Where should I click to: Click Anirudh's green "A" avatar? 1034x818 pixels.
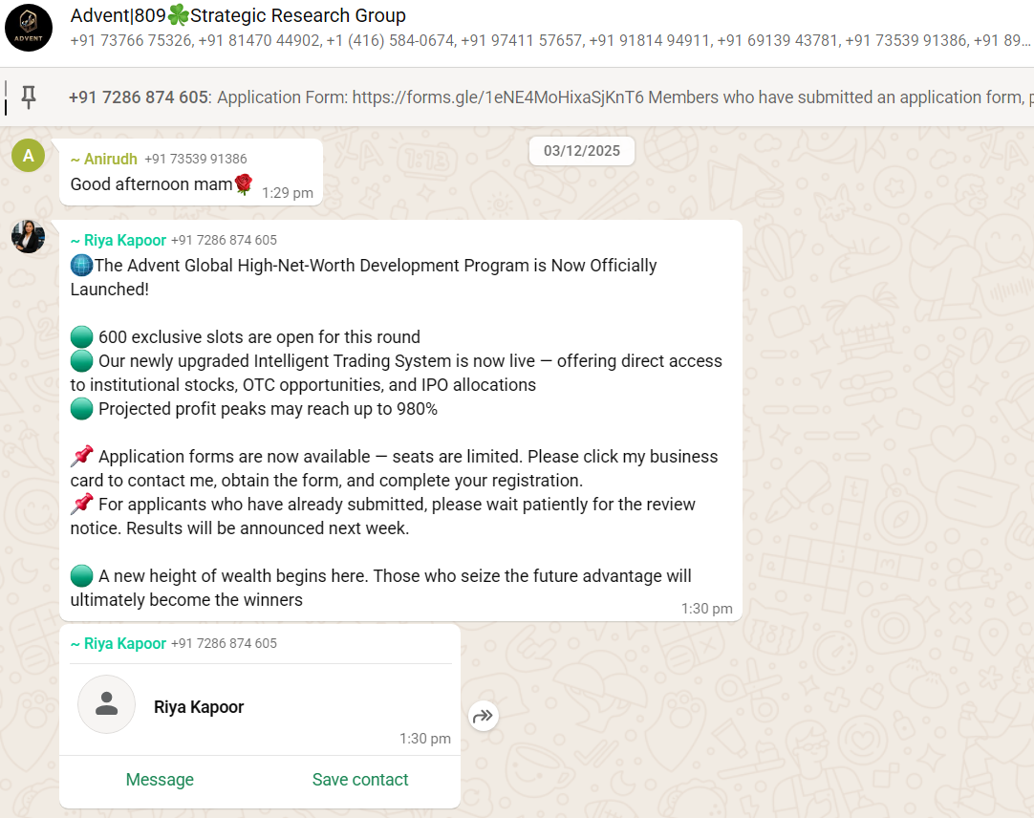click(x=29, y=156)
